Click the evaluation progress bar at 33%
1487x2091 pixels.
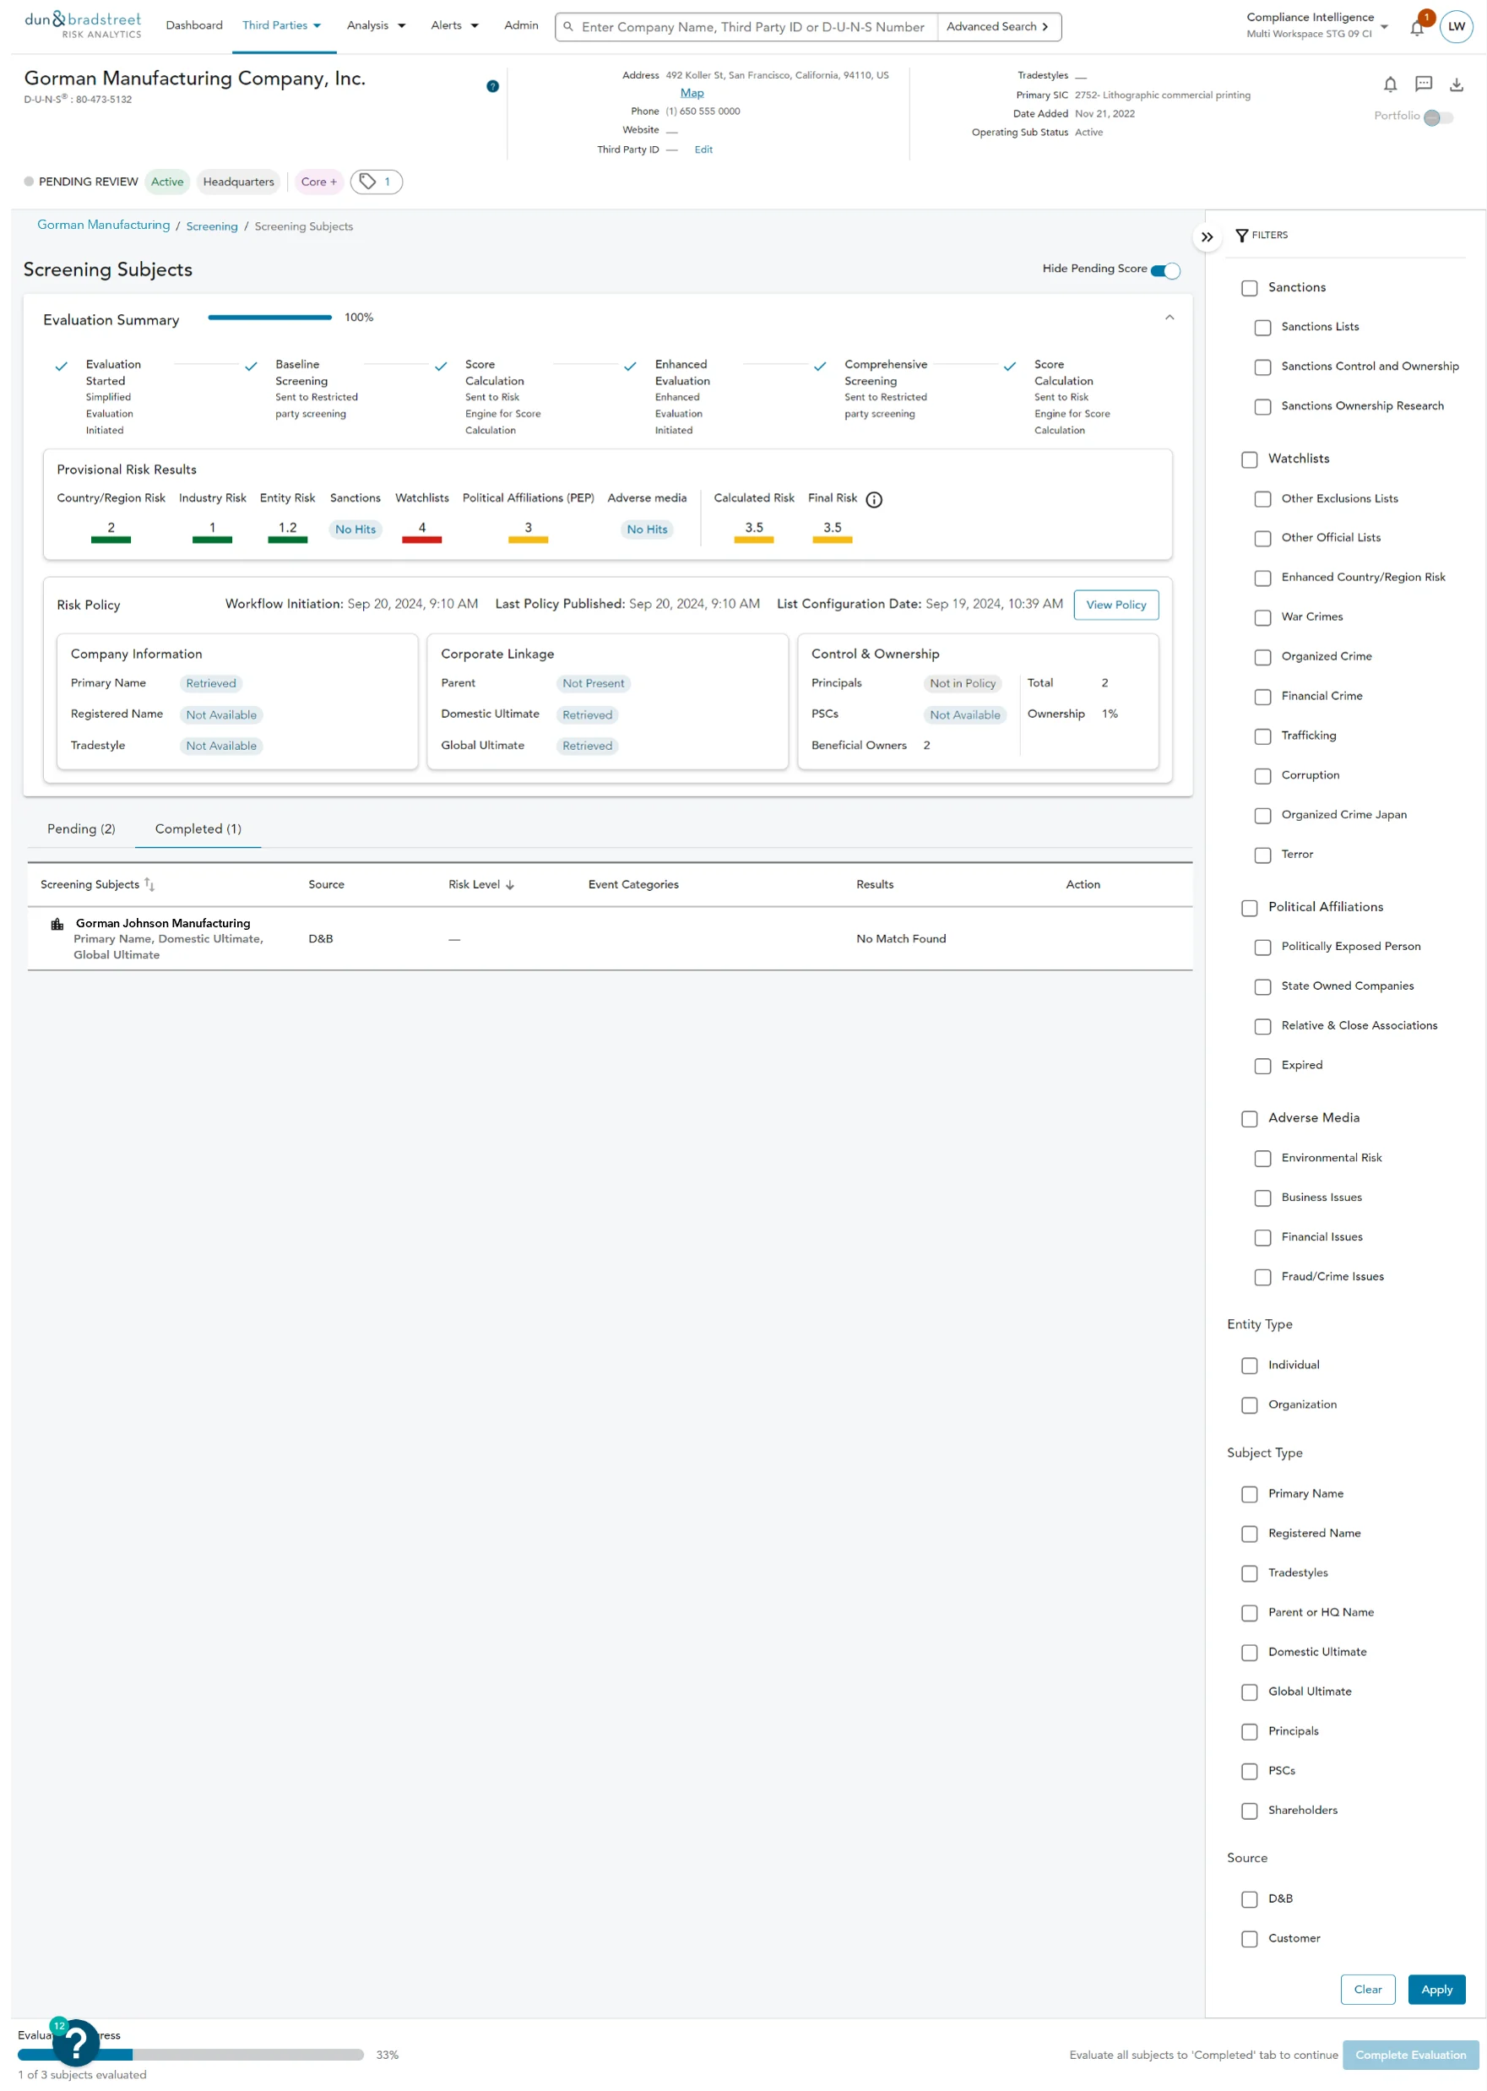[x=191, y=2056]
